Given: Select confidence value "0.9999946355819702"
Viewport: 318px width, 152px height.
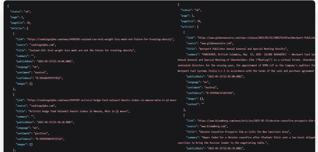Looking at the screenshot, I should pos(220,93).
